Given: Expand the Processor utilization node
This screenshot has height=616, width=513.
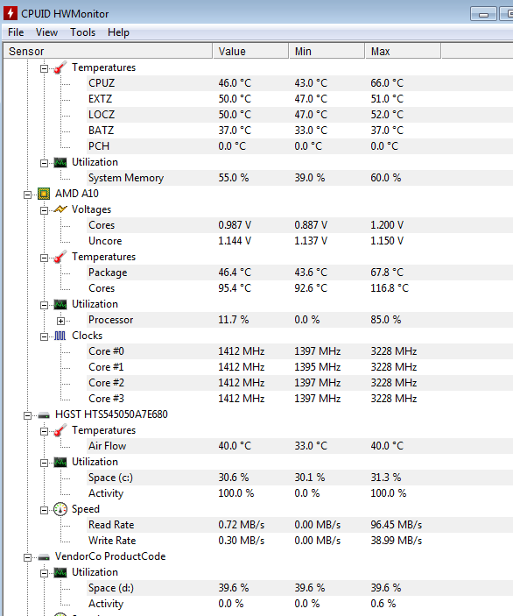Looking at the screenshot, I should 60,321.
